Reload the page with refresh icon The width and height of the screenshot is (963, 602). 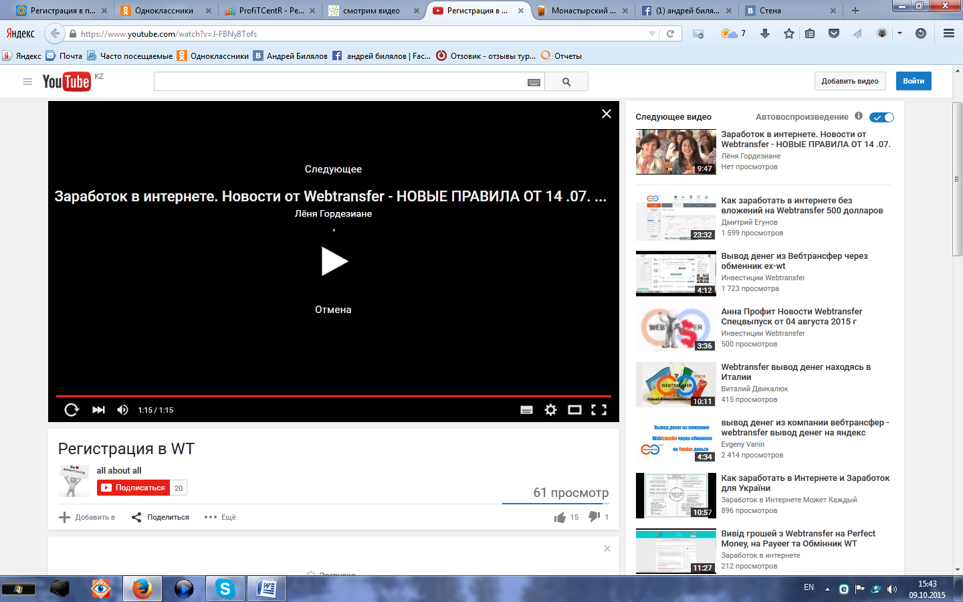pos(670,33)
